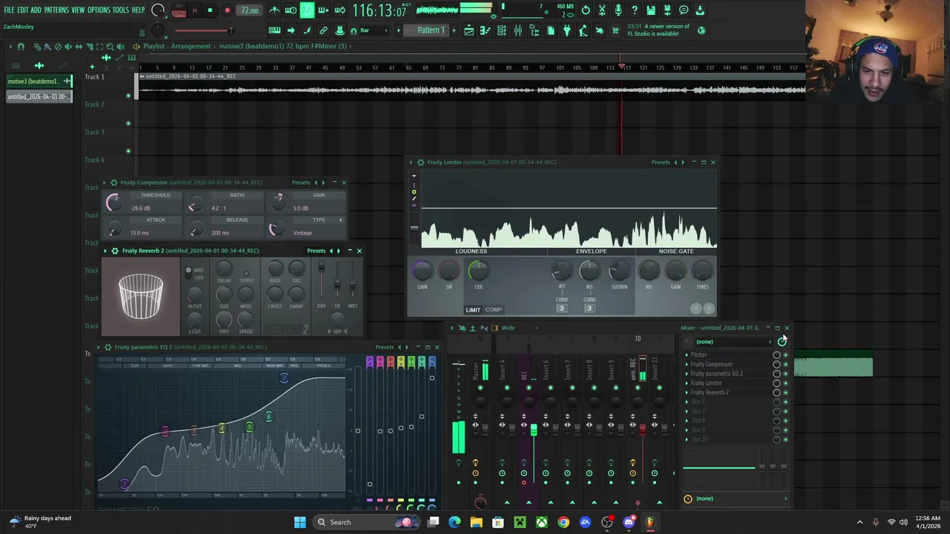Toggle PAT/SONG mode switch
This screenshot has width=950, height=534.
tap(179, 10)
